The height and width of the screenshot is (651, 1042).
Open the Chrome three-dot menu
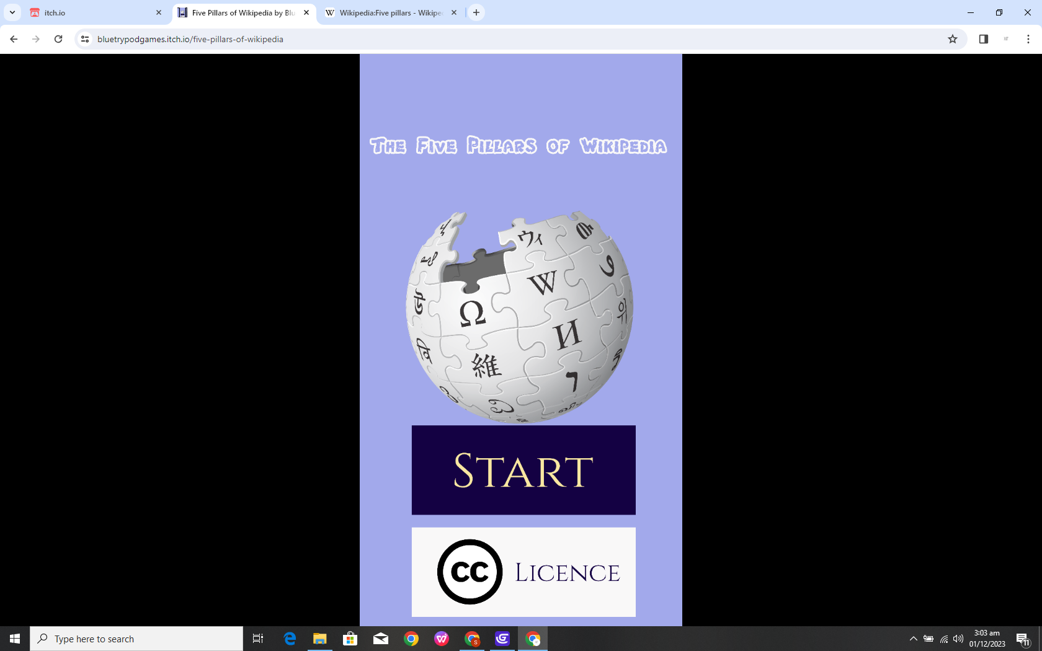(x=1028, y=39)
